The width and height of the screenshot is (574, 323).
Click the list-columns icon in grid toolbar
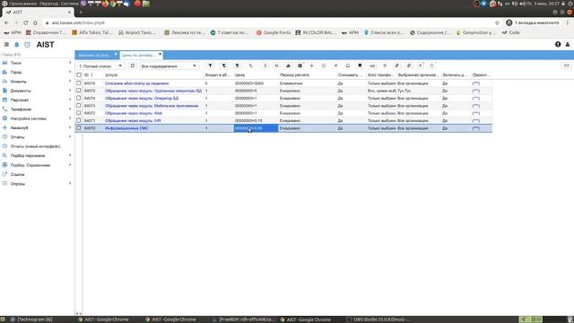coord(300,65)
